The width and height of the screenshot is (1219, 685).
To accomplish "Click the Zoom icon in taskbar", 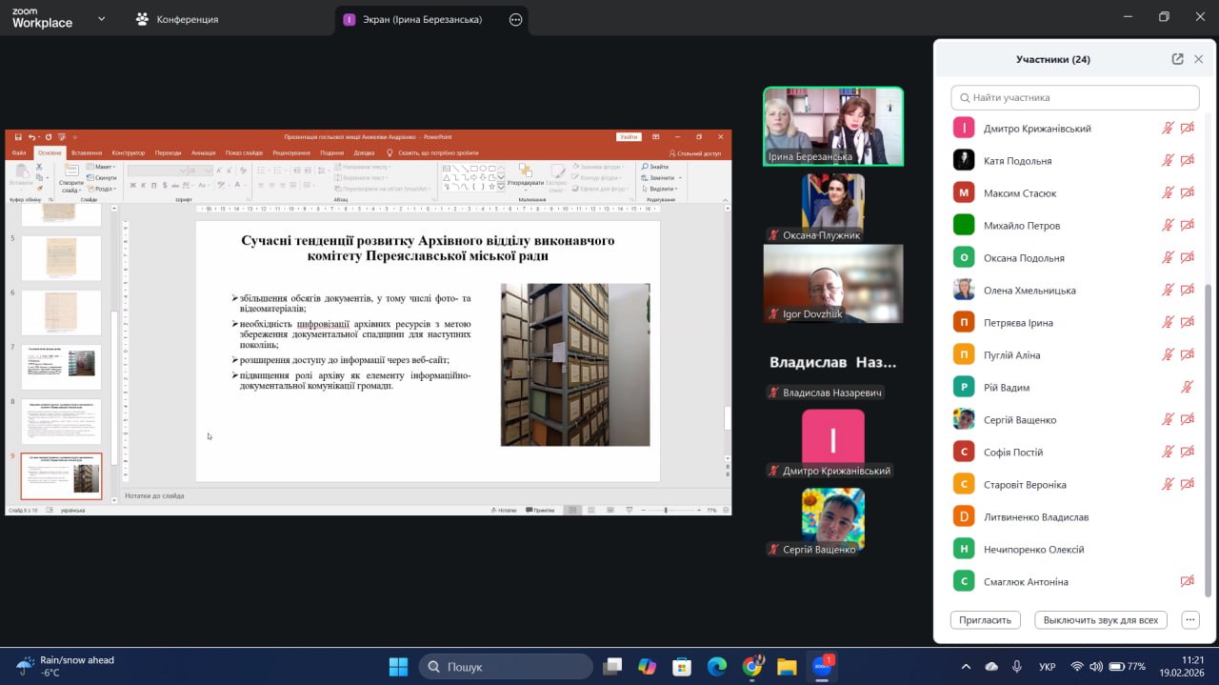I will pos(821,666).
